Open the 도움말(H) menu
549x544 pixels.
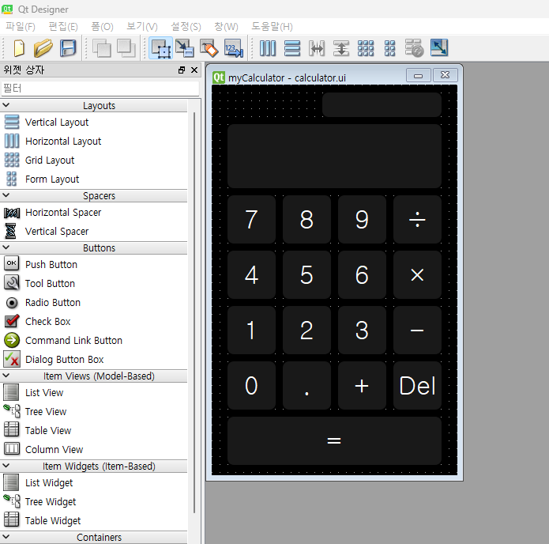[x=272, y=27]
